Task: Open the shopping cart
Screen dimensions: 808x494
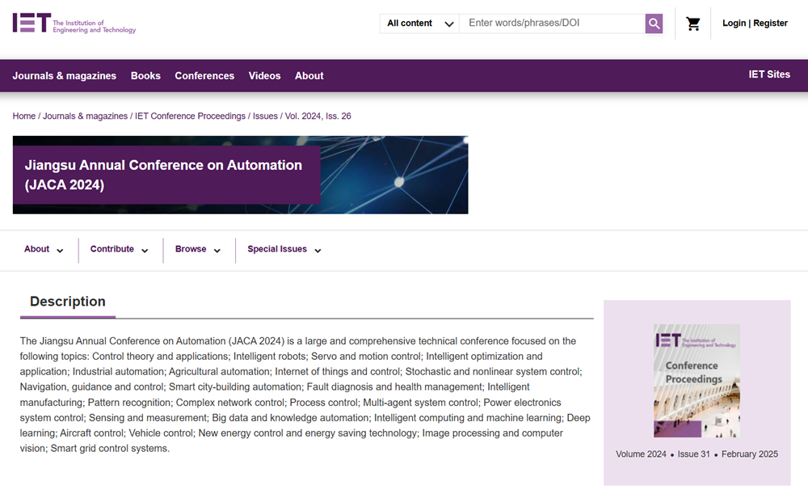Action: click(x=693, y=23)
